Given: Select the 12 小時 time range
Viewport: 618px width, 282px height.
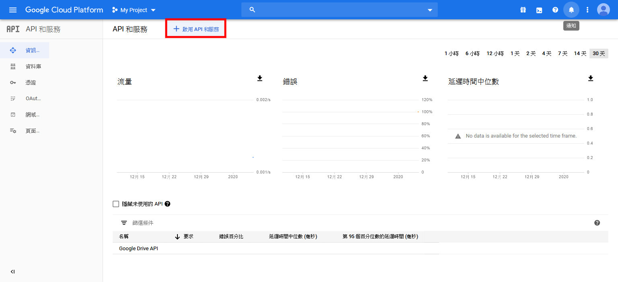Looking at the screenshot, I should [495, 54].
